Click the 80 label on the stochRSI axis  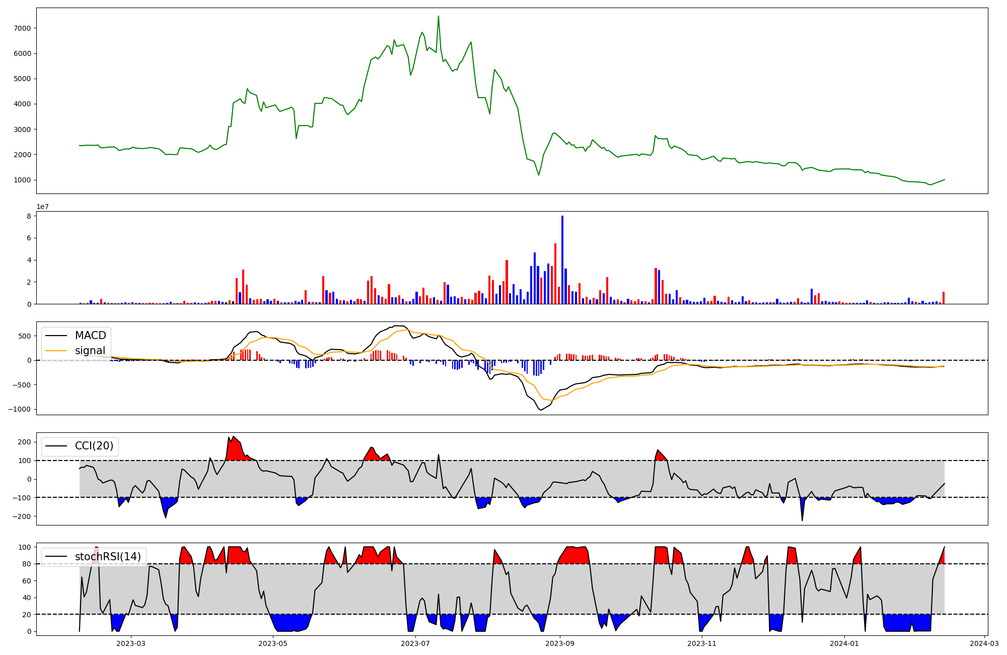[x=26, y=564]
